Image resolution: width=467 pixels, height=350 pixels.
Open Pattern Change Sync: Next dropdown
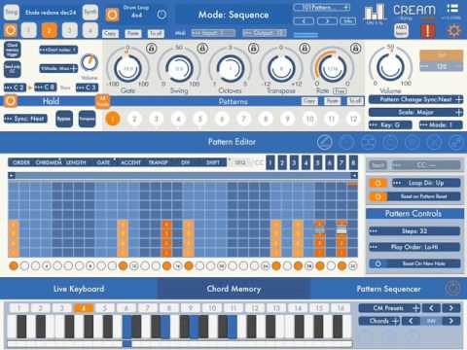coord(415,99)
